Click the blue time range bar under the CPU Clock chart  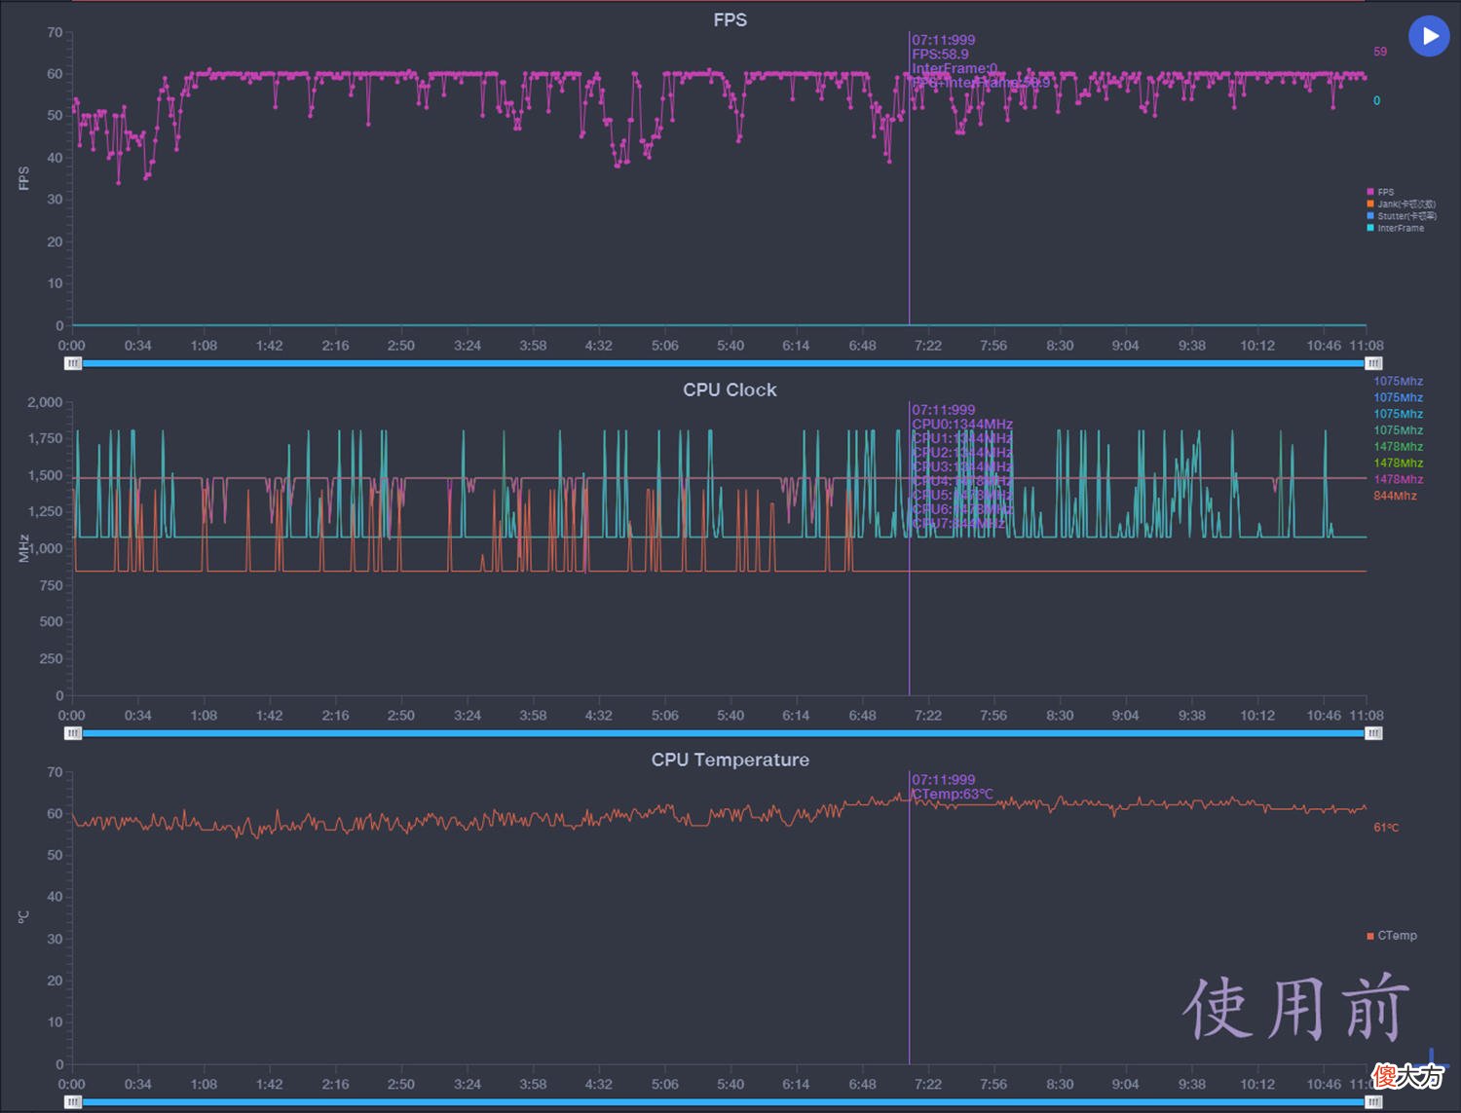pyautogui.click(x=723, y=733)
